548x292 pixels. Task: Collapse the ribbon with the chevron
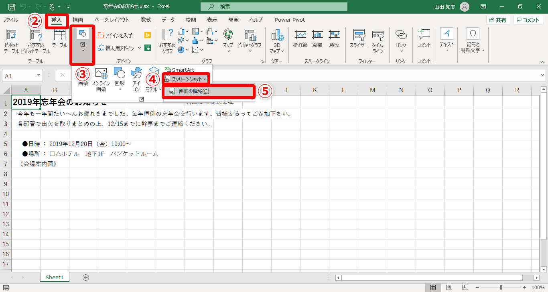coord(542,62)
